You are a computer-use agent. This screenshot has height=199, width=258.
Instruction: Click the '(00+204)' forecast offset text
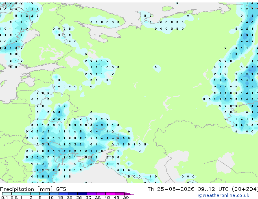(245, 189)
